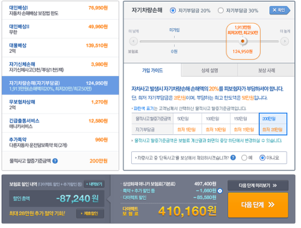This screenshot has height=228, width=301.
Task: Select 자기부담금 30% radio button
Action: tap(220, 10)
